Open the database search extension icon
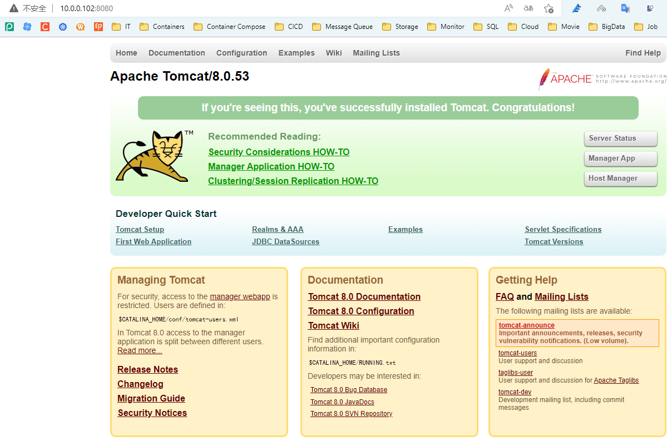This screenshot has width=667, height=441. pos(650,8)
